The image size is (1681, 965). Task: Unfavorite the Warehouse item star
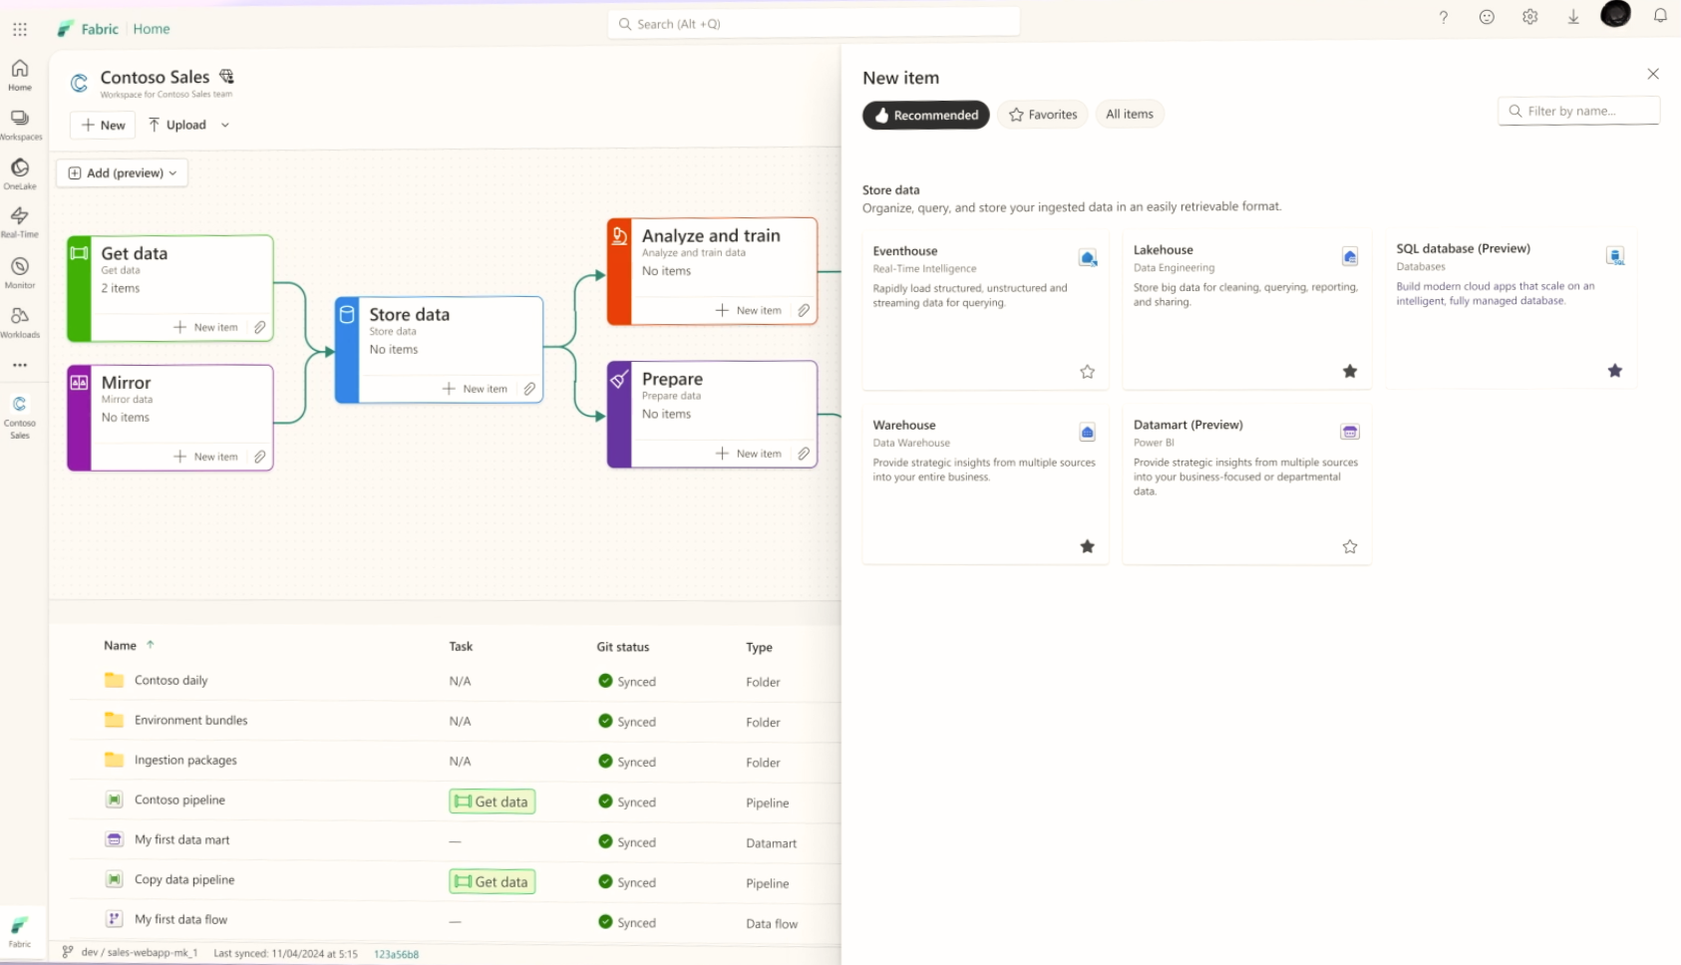pos(1088,546)
